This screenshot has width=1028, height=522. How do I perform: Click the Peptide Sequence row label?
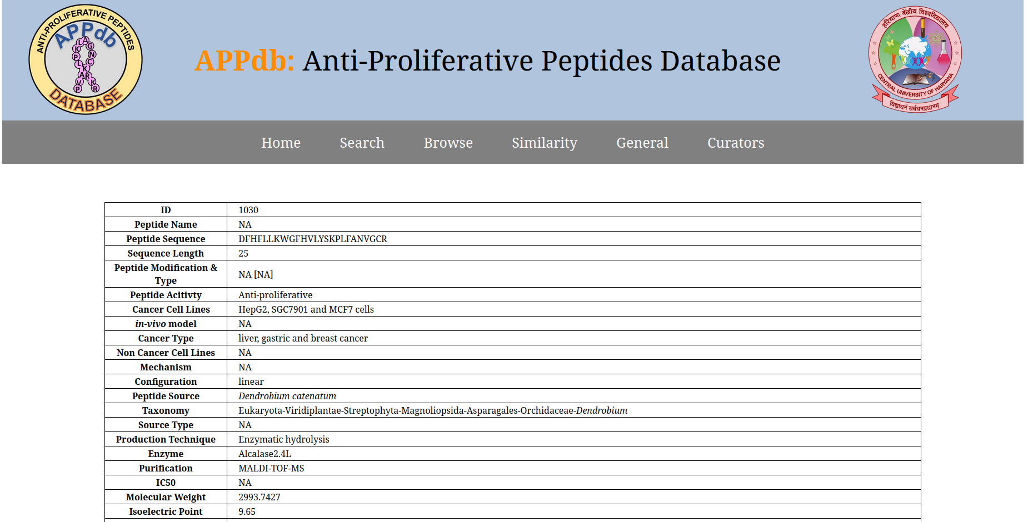tap(166, 239)
